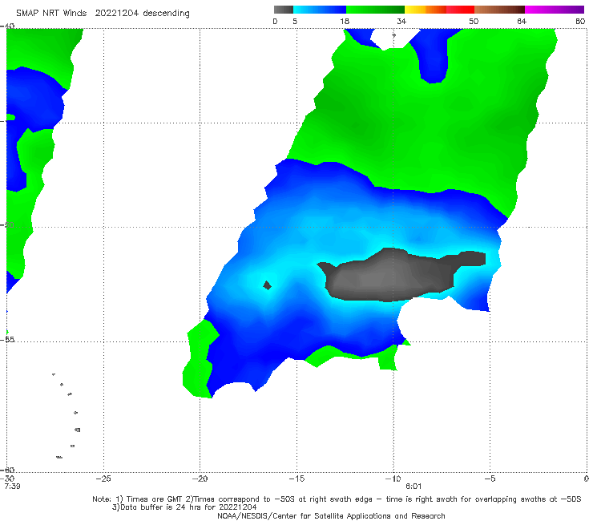Click the latitude axis label '-50'
Image resolution: width=593 pixels, height=521 pixels.
[x=7, y=225]
